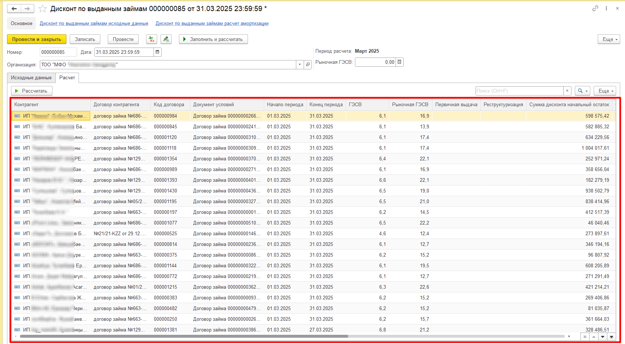Clear the search field with the X icon
The width and height of the screenshot is (625, 344).
(x=567, y=91)
